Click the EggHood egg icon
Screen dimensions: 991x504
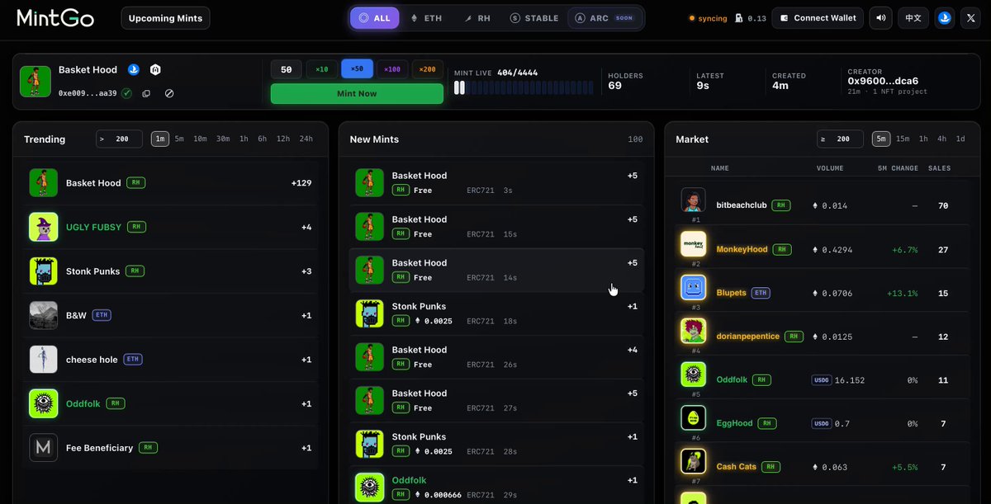pos(694,418)
